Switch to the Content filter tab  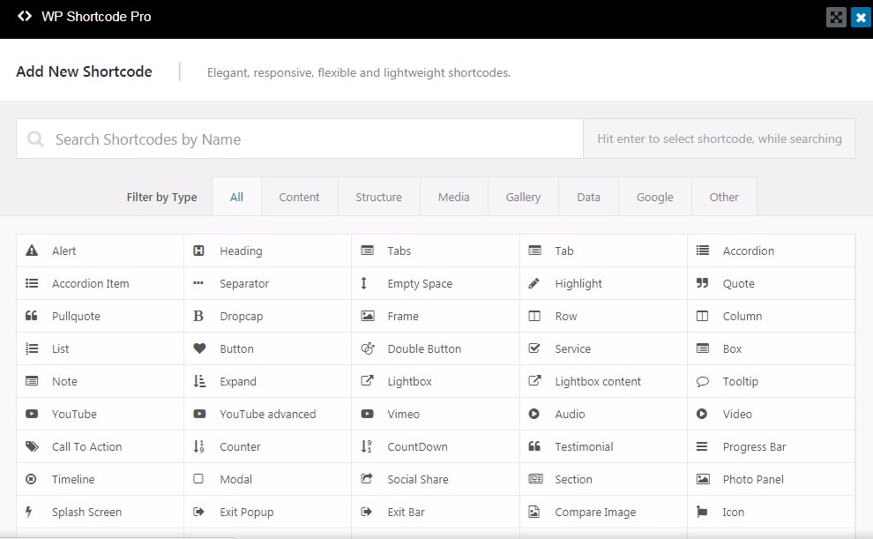point(299,197)
